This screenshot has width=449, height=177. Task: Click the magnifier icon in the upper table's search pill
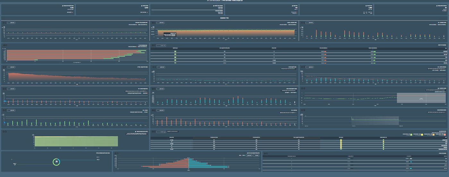coord(165,45)
